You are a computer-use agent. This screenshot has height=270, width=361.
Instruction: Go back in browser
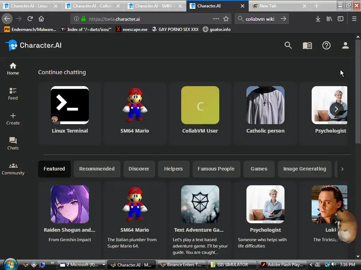tap(7, 19)
